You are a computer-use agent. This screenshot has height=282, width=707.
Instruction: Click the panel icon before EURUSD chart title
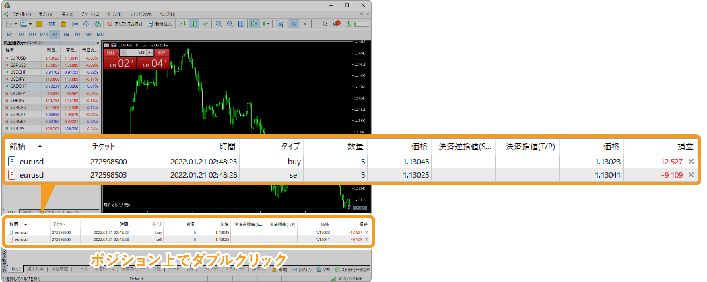(107, 45)
